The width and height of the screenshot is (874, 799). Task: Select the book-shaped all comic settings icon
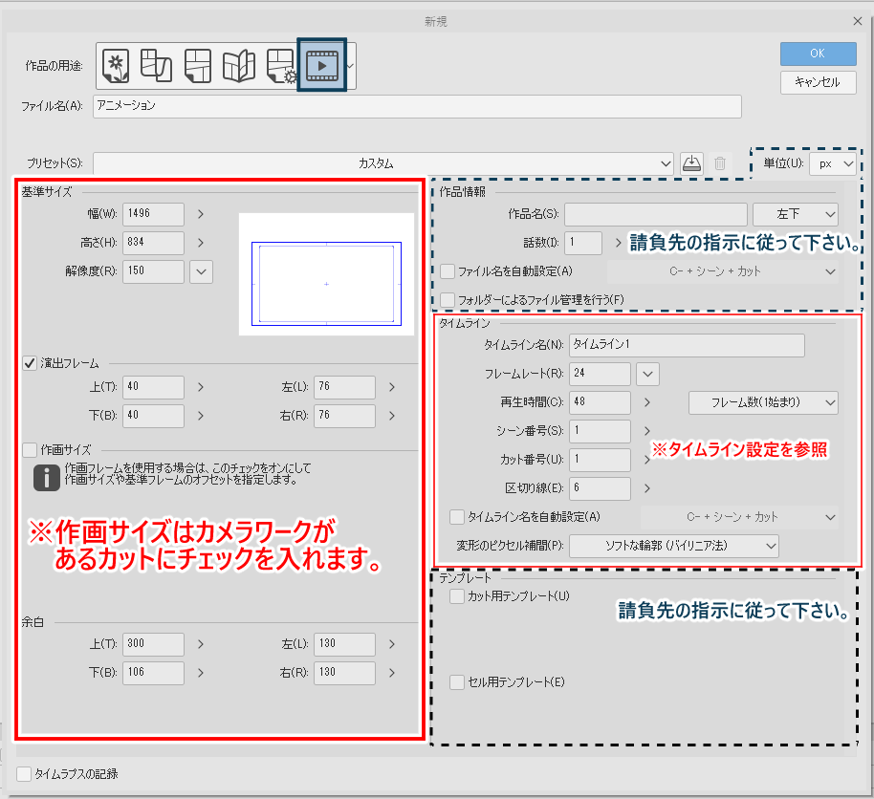pos(238,65)
